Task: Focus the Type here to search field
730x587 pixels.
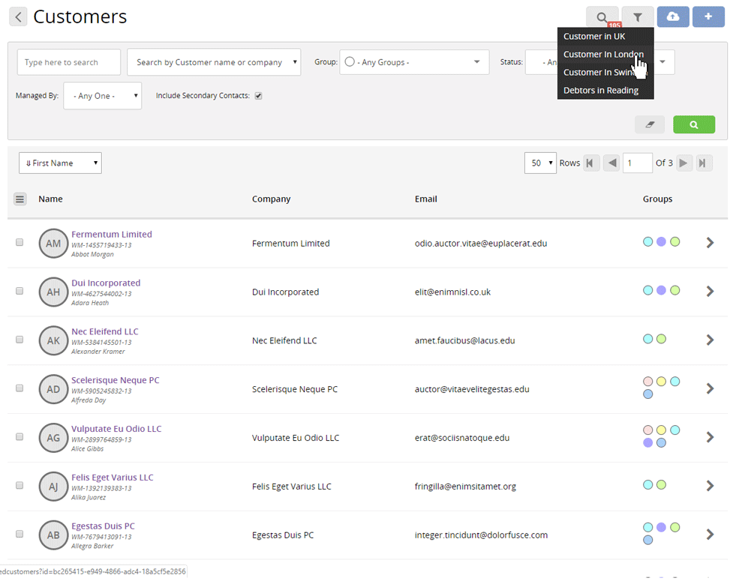Action: (69, 62)
